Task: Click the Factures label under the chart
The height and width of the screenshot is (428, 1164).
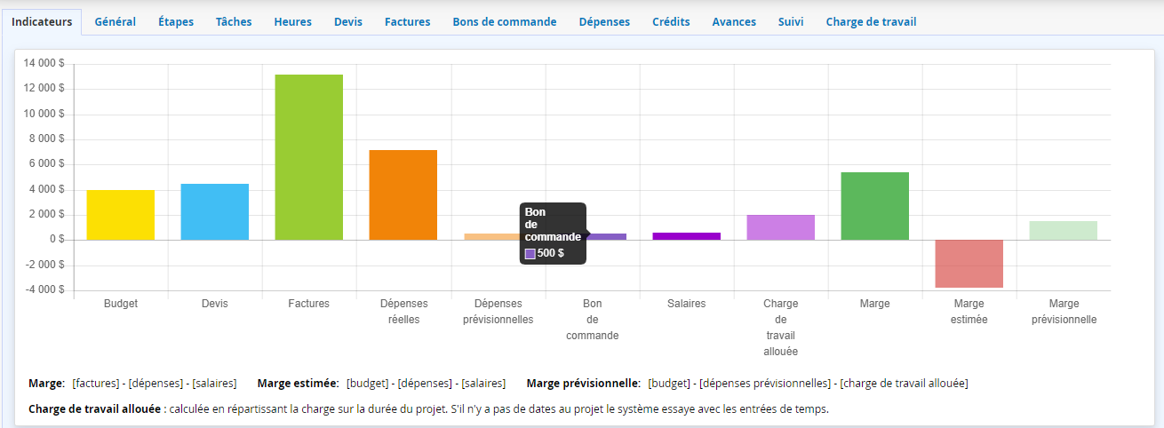Action: pos(309,304)
